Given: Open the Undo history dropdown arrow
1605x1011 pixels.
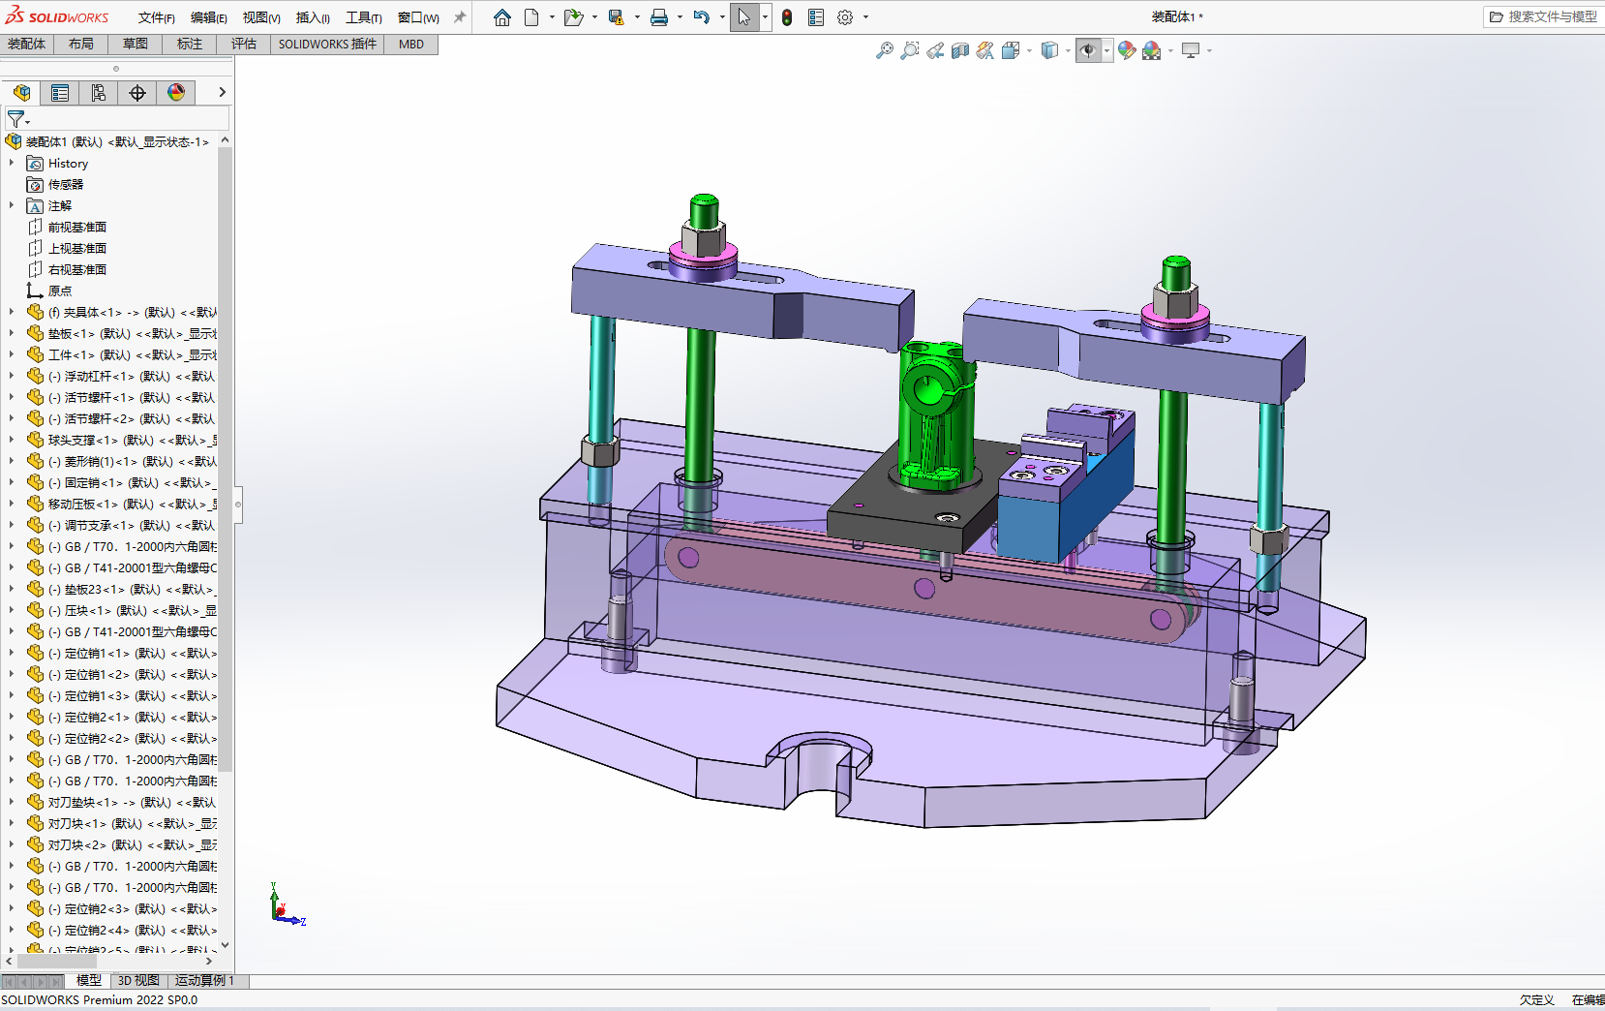Looking at the screenshot, I should tap(722, 17).
